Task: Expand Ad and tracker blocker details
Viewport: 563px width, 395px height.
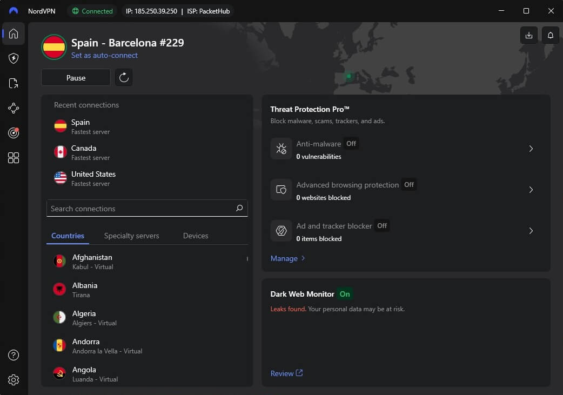Action: point(531,231)
